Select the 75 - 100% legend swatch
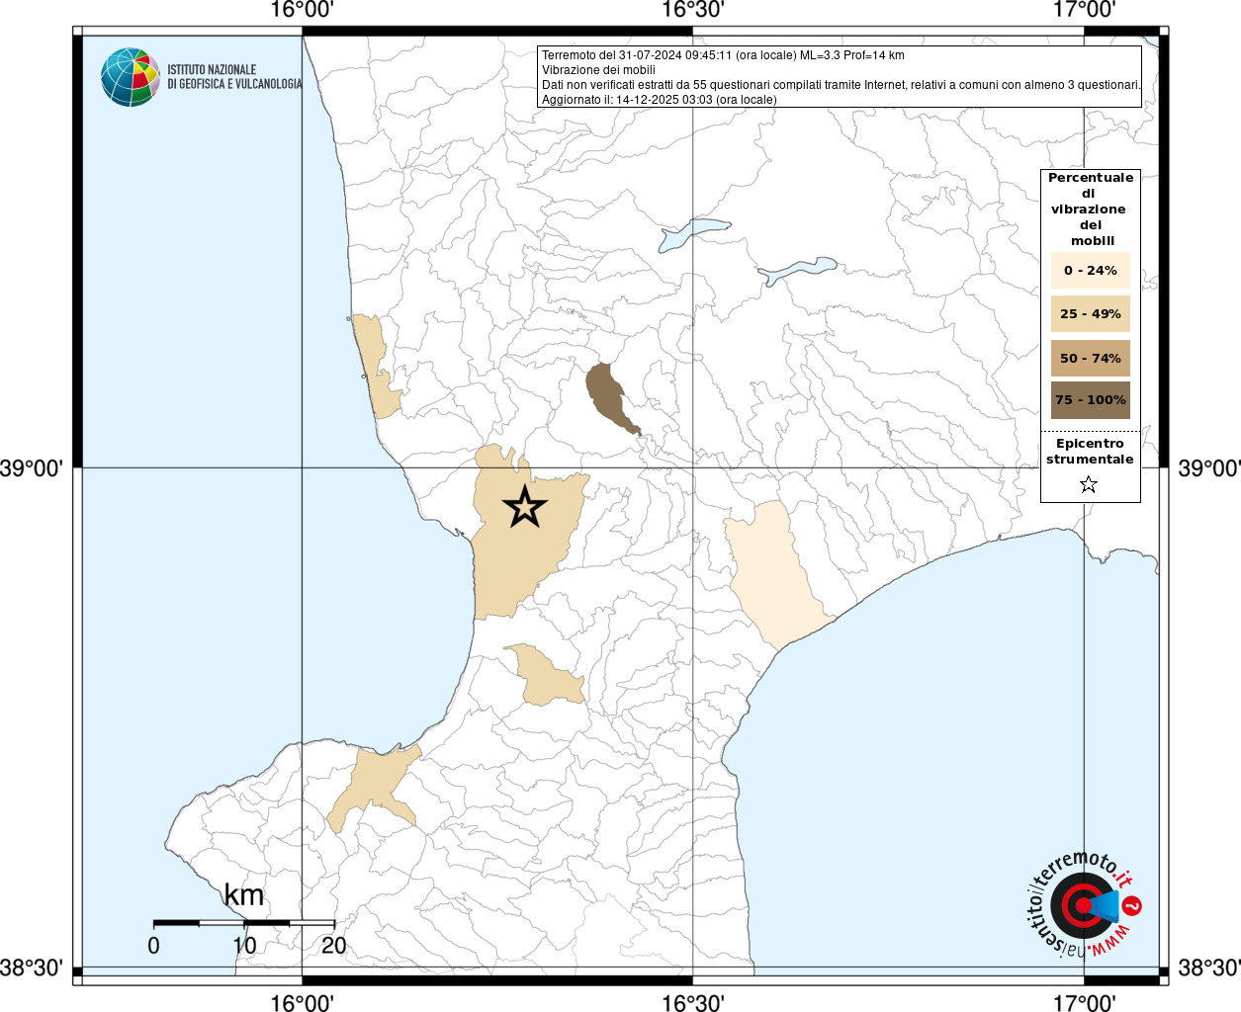This screenshot has width=1241, height=1012. [x=1090, y=399]
